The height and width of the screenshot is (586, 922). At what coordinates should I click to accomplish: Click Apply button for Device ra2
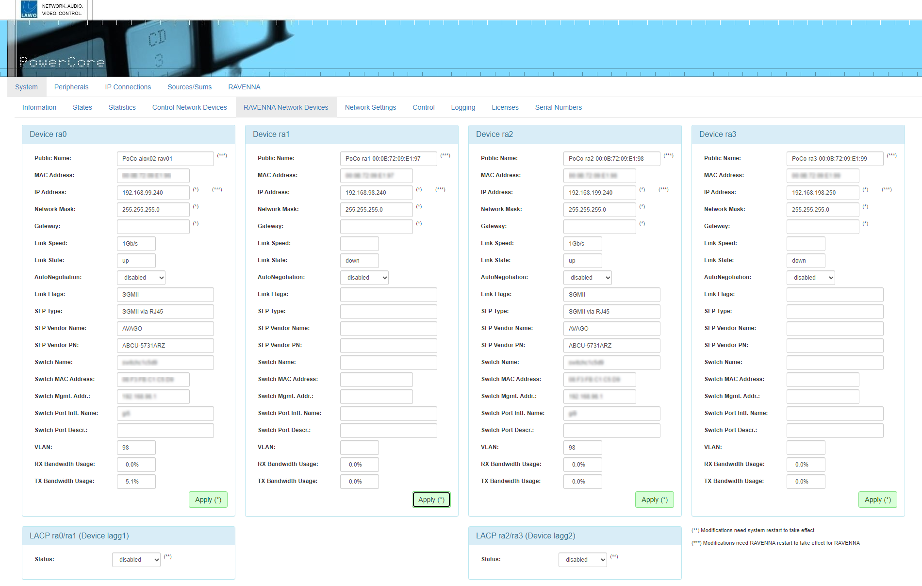[x=654, y=500]
